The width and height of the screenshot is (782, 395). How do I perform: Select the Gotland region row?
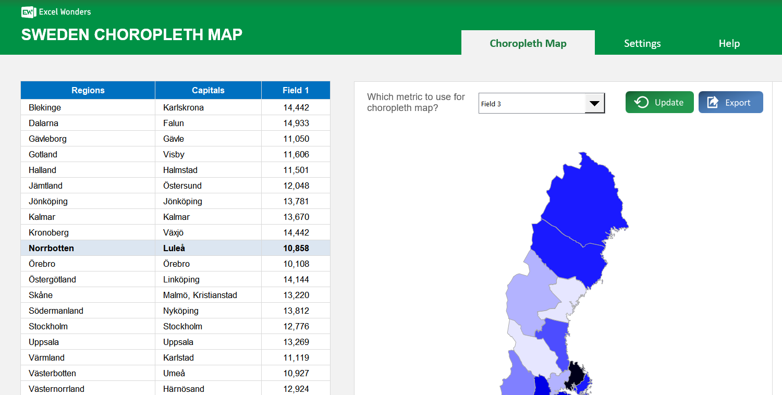point(88,154)
